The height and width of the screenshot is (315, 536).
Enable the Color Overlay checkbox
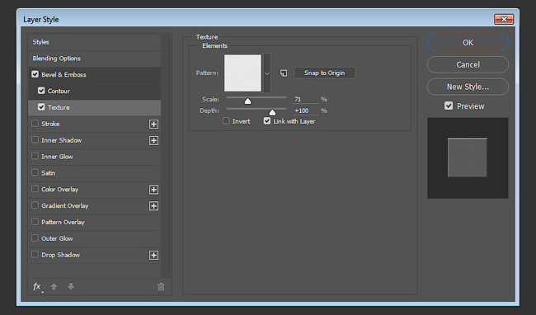click(x=35, y=189)
